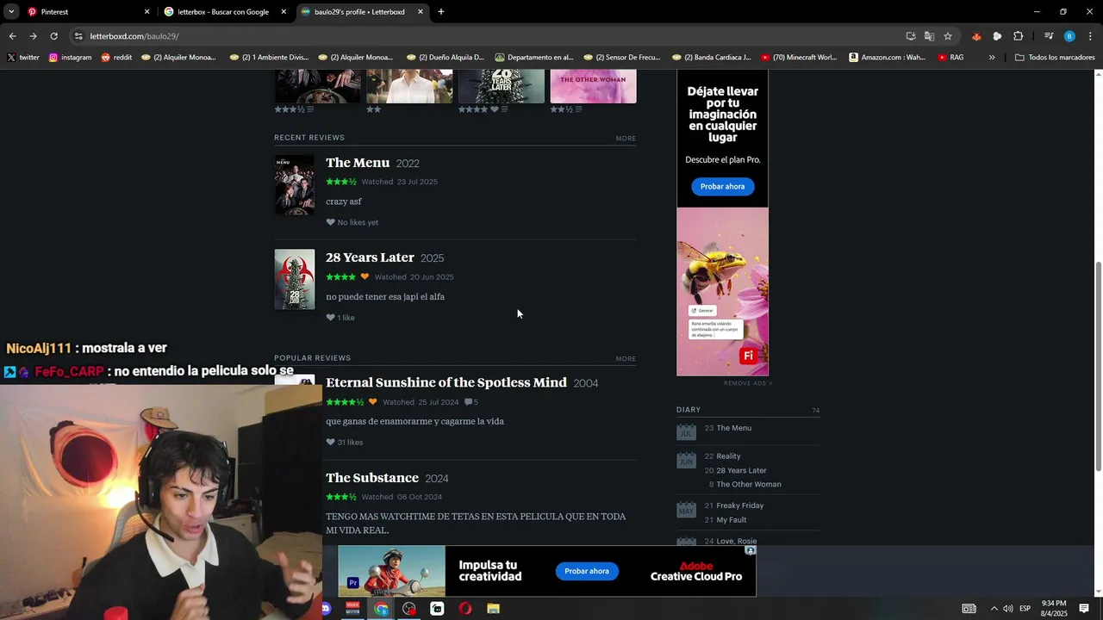Open 28 Years Later review title

click(370, 257)
